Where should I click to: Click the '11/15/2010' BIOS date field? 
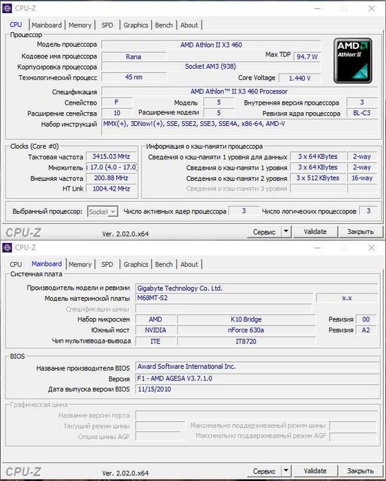(x=257, y=389)
